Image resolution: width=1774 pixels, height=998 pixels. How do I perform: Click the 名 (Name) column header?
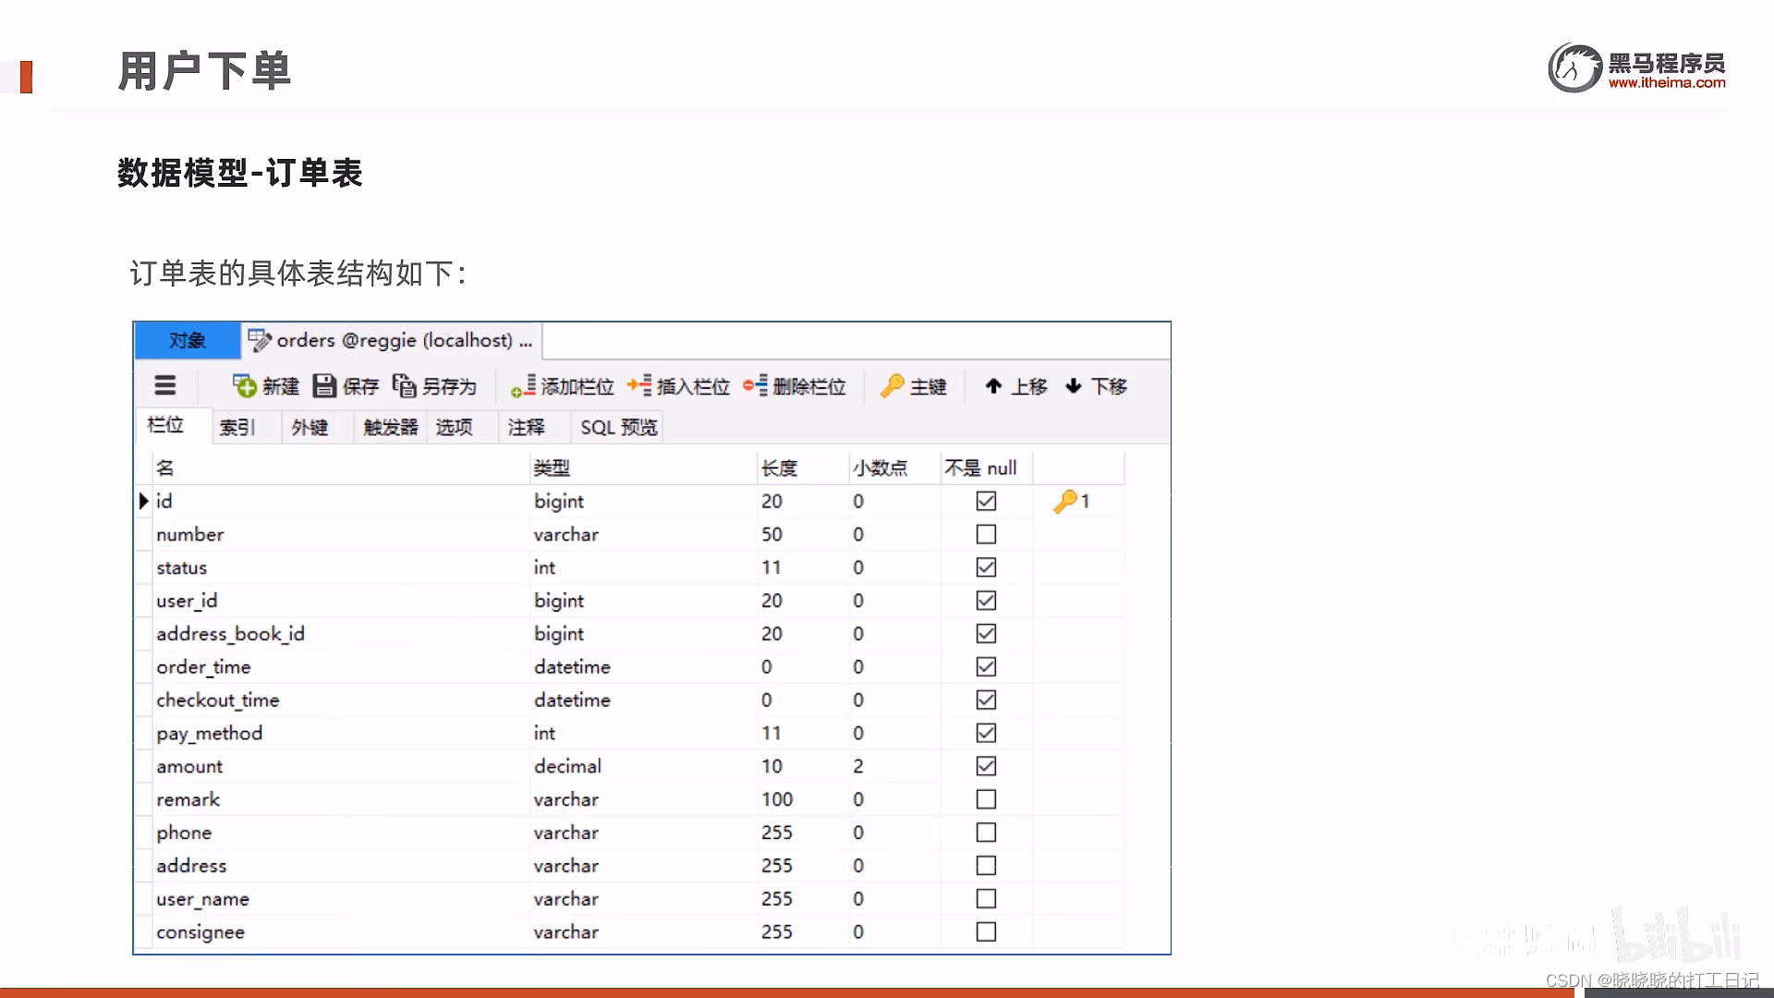pyautogui.click(x=341, y=468)
